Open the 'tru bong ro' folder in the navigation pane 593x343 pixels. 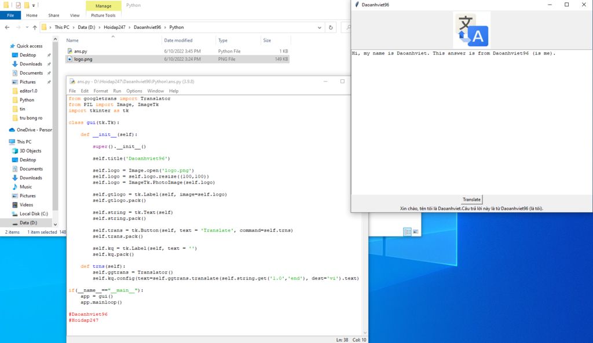point(31,118)
